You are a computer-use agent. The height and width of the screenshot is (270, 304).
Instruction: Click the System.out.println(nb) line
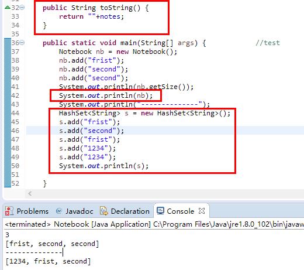point(106,95)
